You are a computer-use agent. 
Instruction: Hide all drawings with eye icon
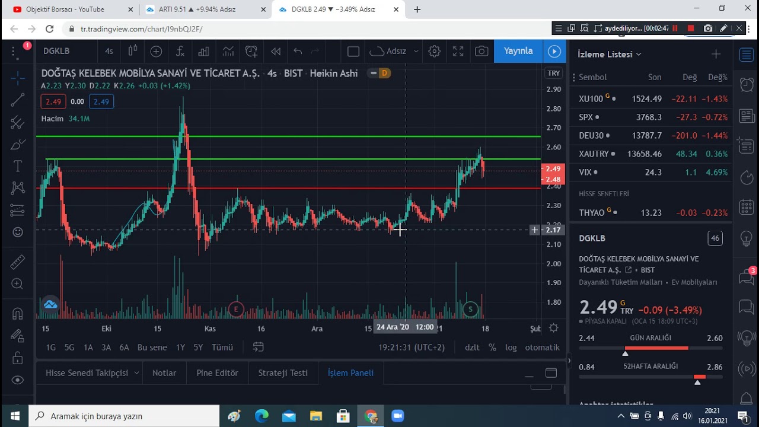[x=18, y=380]
